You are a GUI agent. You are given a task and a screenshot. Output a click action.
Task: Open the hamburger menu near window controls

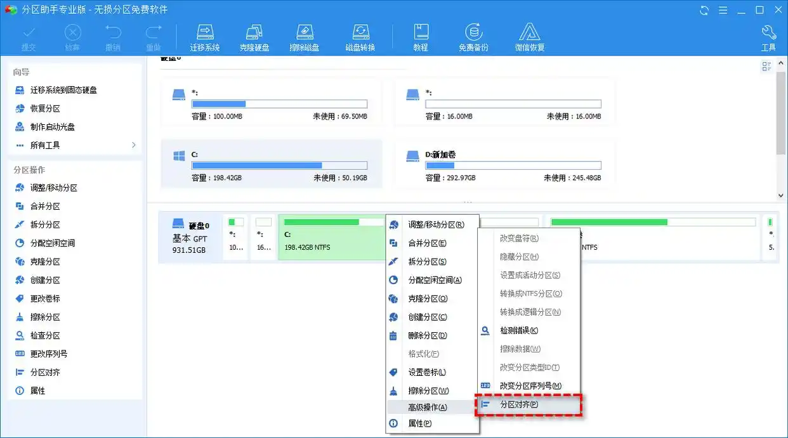click(x=723, y=10)
